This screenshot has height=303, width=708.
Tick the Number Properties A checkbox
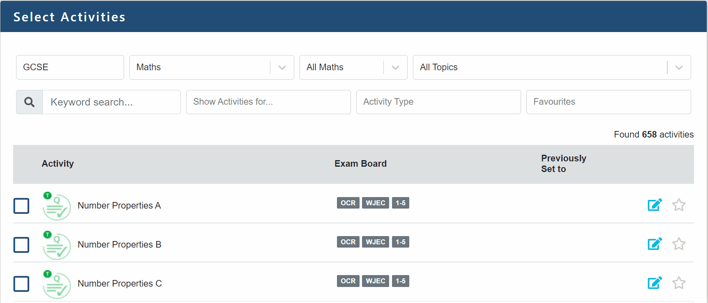(21, 206)
